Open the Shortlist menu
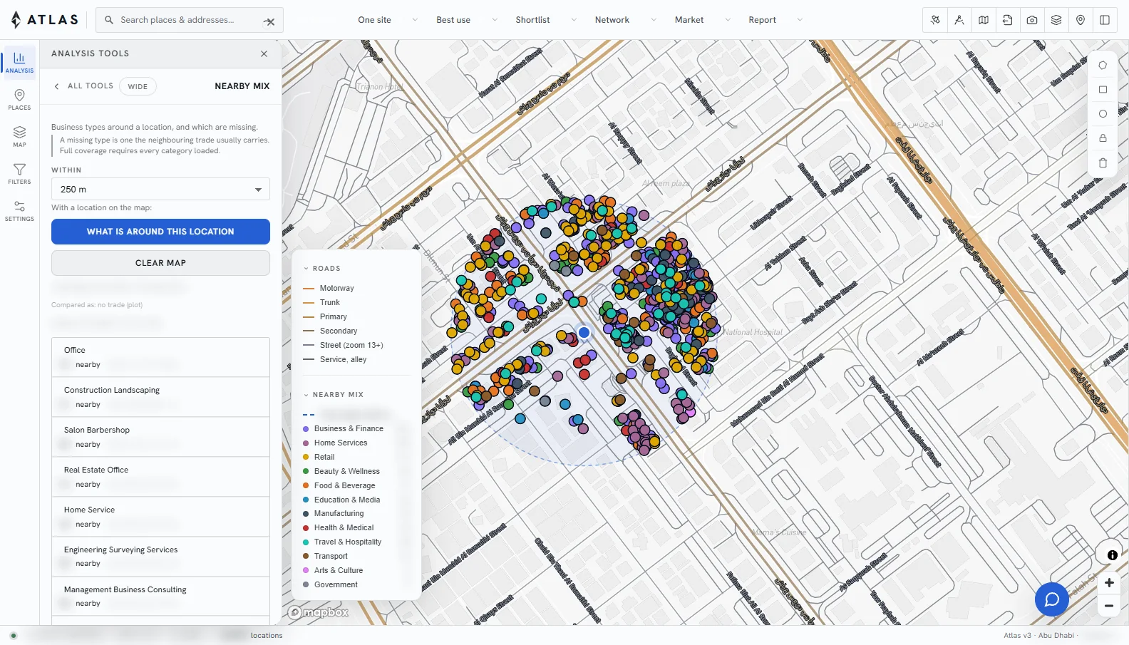The width and height of the screenshot is (1129, 645). (x=546, y=20)
